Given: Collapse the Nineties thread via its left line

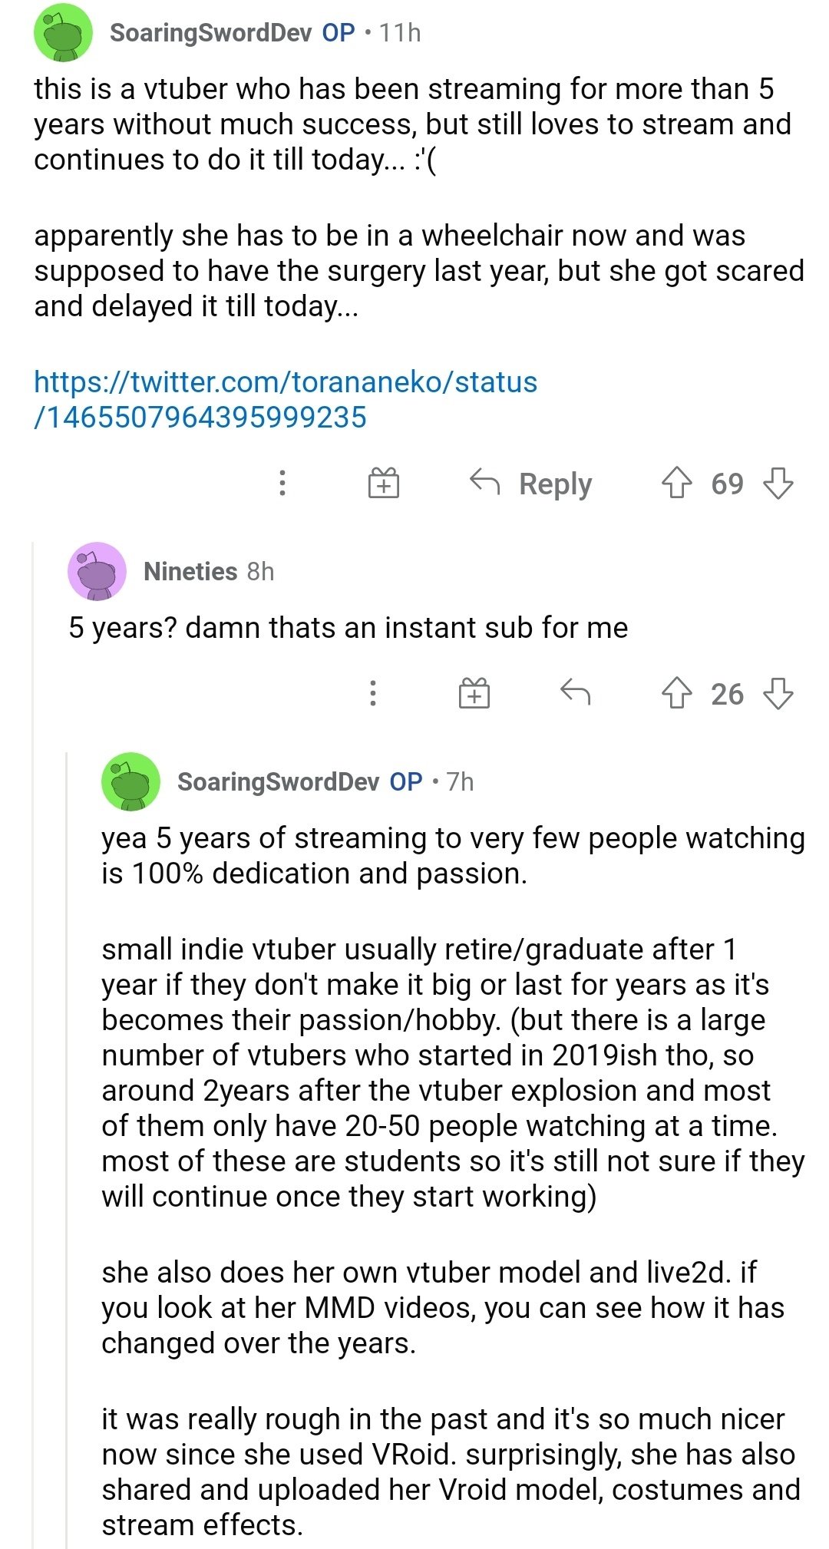Looking at the screenshot, I should 33,998.
